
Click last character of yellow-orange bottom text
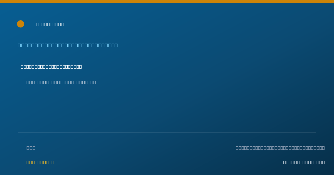click(53, 162)
